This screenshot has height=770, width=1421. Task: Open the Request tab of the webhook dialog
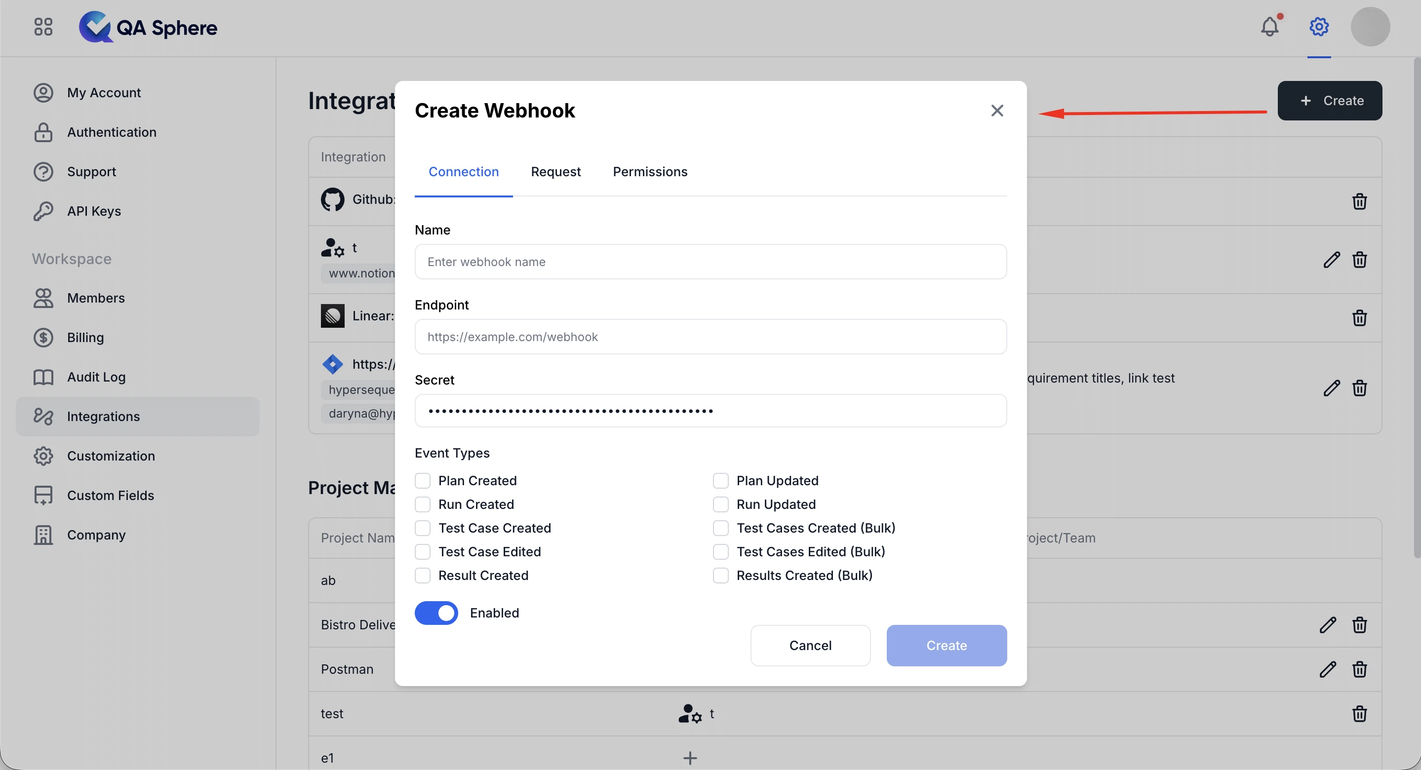[556, 172]
